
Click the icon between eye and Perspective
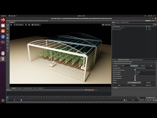[29, 25]
